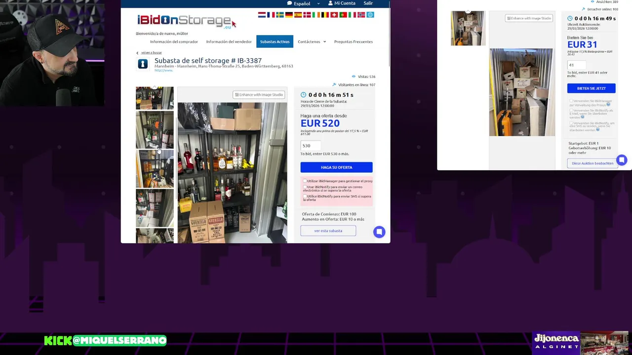632x355 pixels.
Task: Select the Swiss flag language icon
Action: (334, 15)
